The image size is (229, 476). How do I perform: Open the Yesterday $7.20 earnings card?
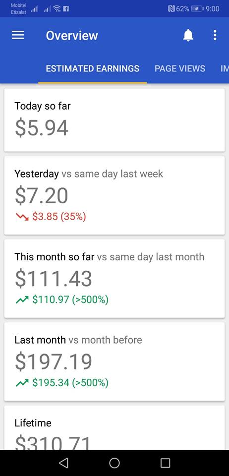[114, 195]
